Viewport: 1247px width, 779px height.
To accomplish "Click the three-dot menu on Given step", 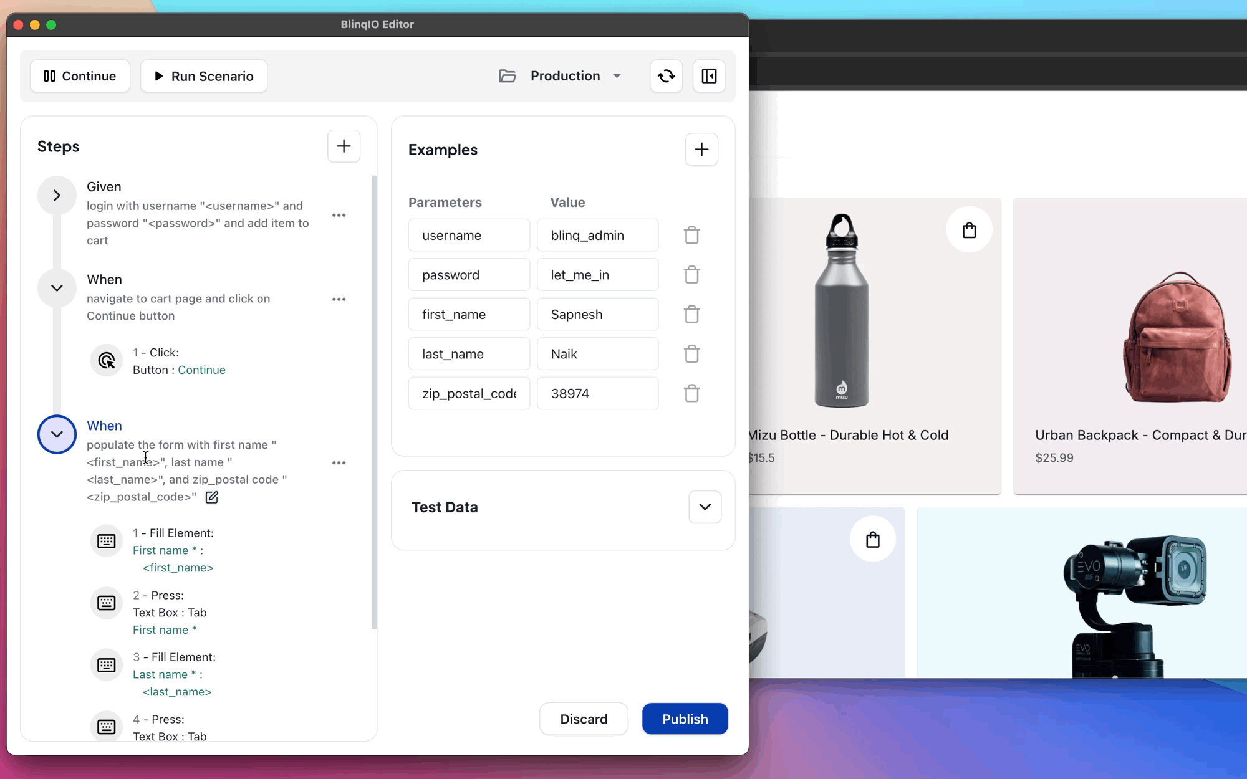I will point(339,214).
